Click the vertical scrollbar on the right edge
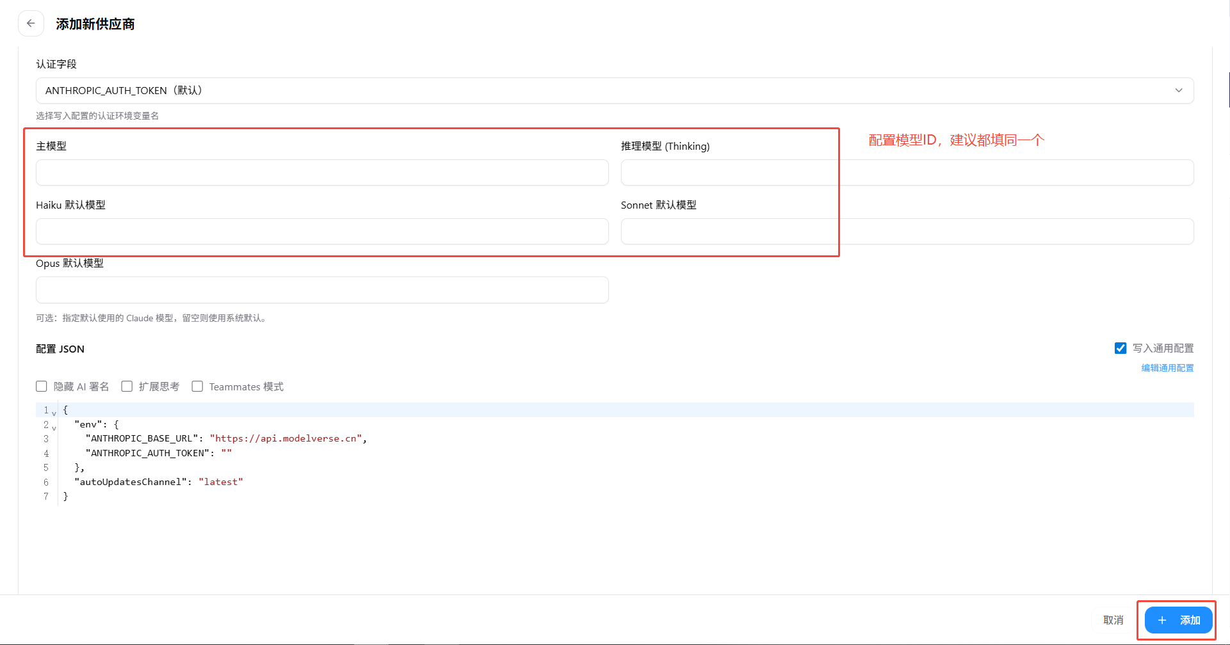The image size is (1230, 645). 1228,90
